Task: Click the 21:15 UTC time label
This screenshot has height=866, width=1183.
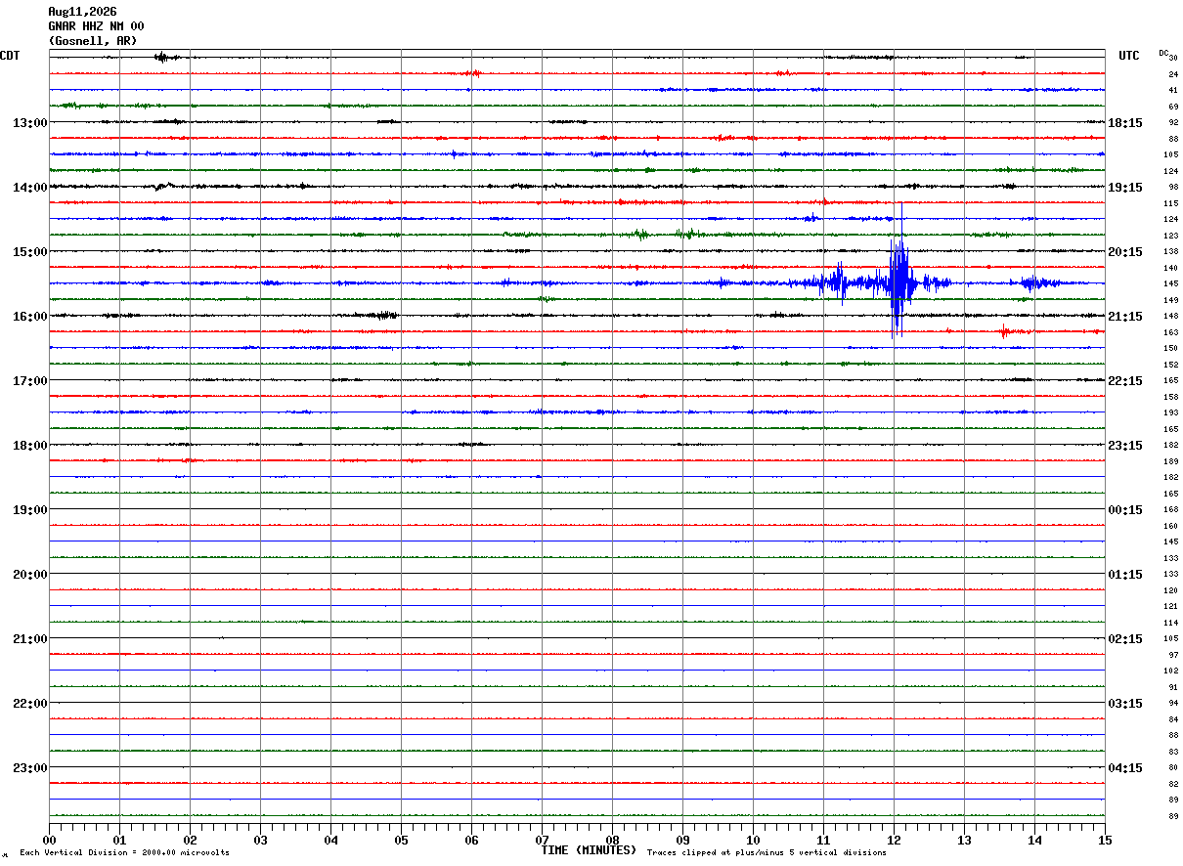Action: click(1125, 317)
